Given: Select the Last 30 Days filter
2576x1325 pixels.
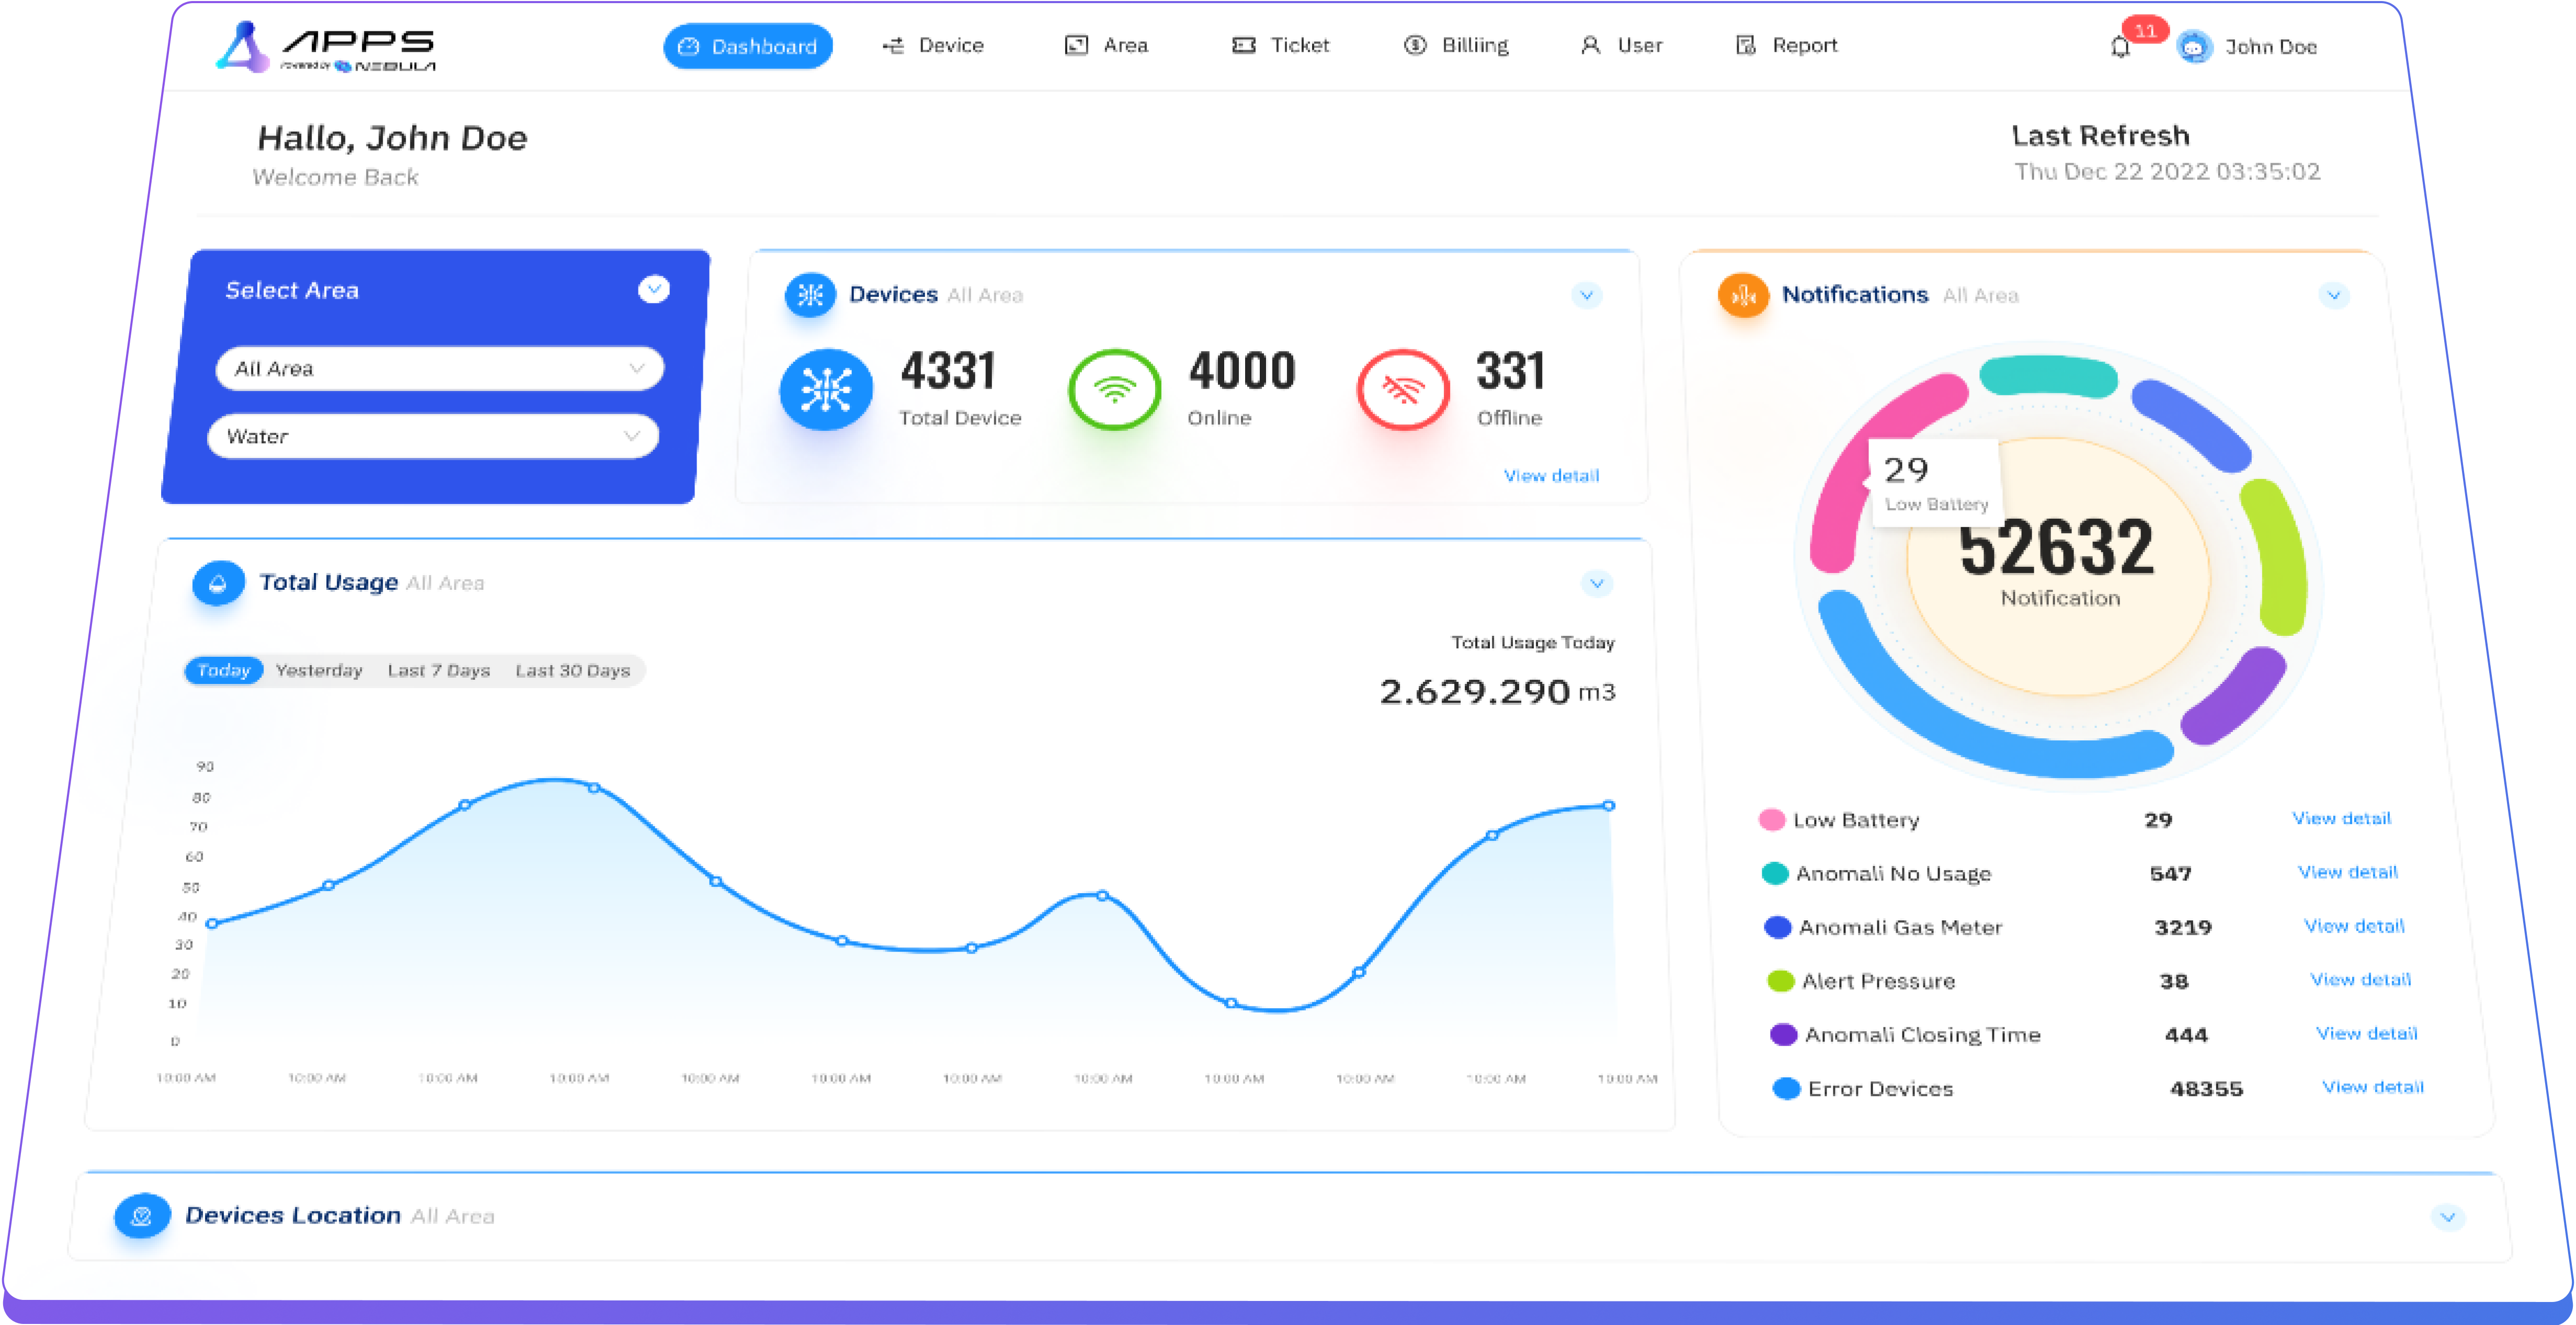Looking at the screenshot, I should pyautogui.click(x=573, y=670).
